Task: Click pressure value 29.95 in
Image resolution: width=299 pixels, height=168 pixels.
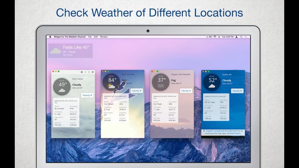Action: 223,108
